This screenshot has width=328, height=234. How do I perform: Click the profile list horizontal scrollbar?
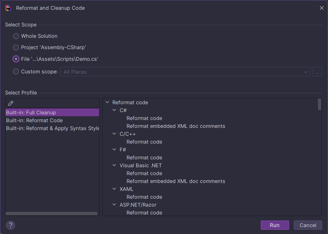[x=51, y=214]
